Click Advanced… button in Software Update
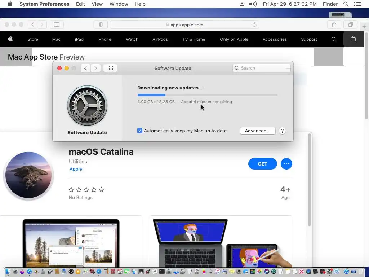This screenshot has height=277, width=369. (x=258, y=131)
